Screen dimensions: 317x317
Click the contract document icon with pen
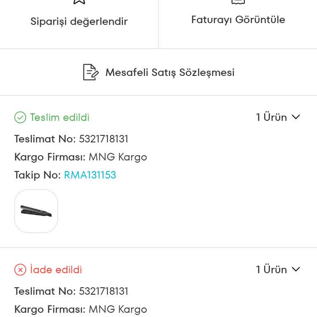click(x=91, y=72)
